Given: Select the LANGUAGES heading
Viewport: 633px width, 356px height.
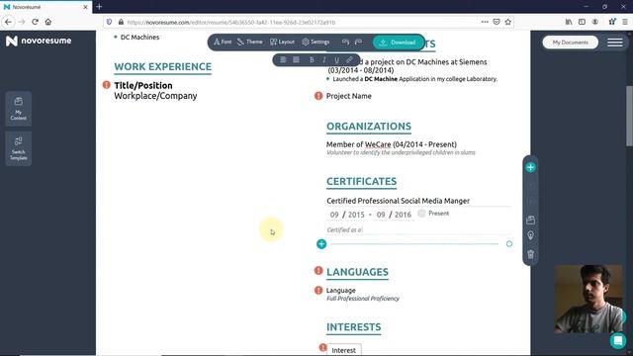Looking at the screenshot, I should point(357,272).
